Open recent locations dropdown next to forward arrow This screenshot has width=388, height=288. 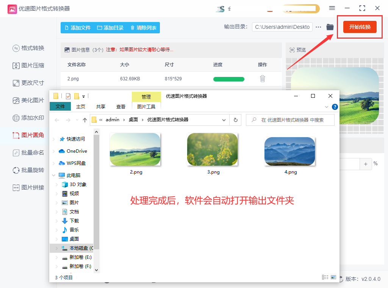click(x=77, y=120)
